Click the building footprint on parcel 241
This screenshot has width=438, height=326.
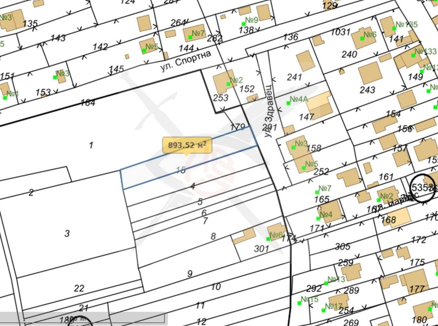coord(305,61)
